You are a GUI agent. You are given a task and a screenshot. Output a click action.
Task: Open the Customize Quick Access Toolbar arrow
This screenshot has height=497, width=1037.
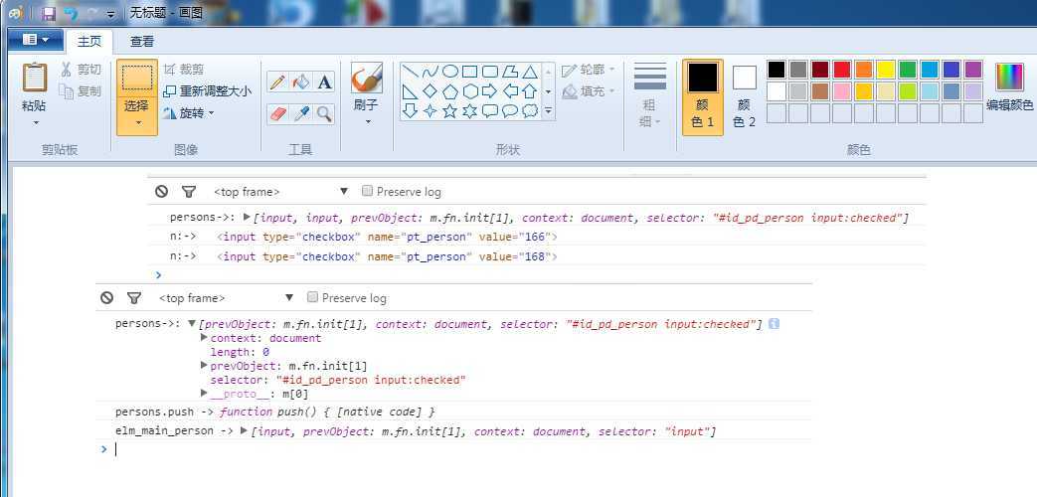[x=110, y=14]
